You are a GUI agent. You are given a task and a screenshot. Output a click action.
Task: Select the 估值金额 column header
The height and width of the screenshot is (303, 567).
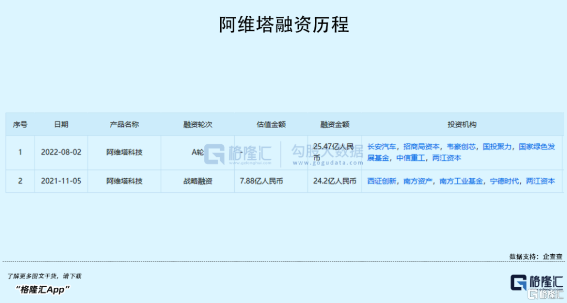coord(271,125)
